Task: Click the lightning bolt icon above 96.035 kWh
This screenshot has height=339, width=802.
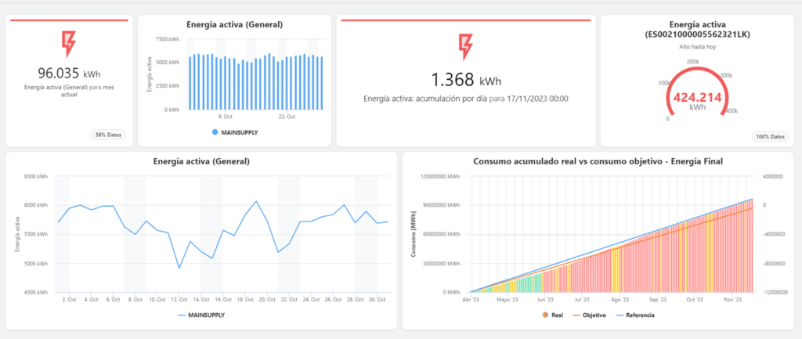Action: [67, 44]
